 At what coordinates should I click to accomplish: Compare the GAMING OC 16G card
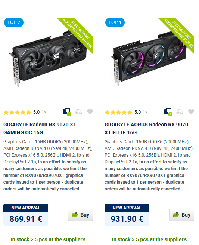[x=78, y=112]
